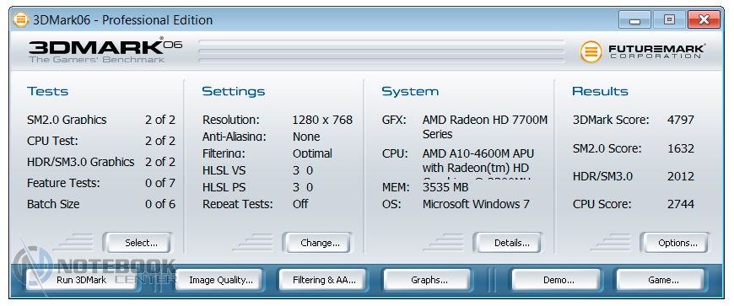Click the Filtering value Optimal
Screen dimensions: 734x306
click(x=312, y=153)
